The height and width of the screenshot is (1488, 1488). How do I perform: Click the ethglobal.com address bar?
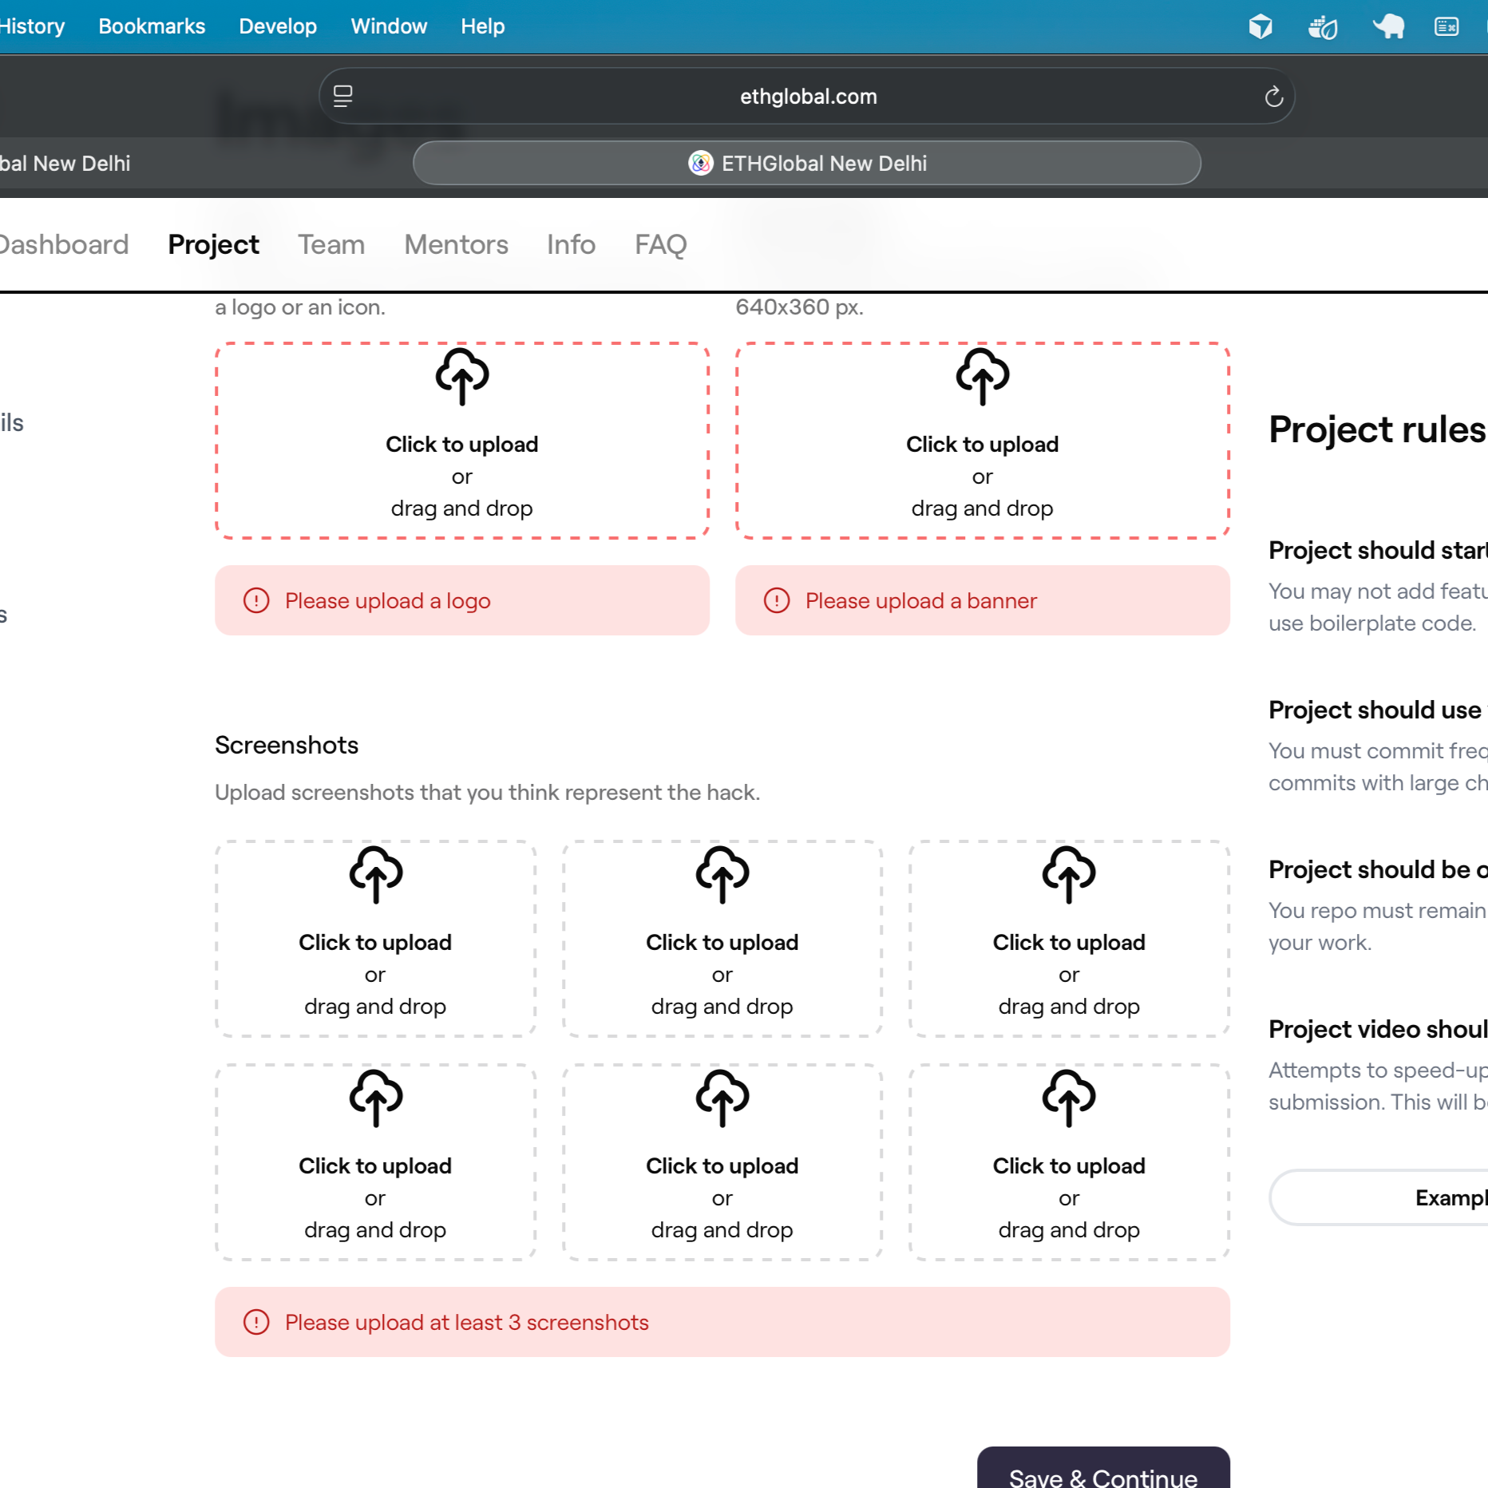tap(807, 97)
